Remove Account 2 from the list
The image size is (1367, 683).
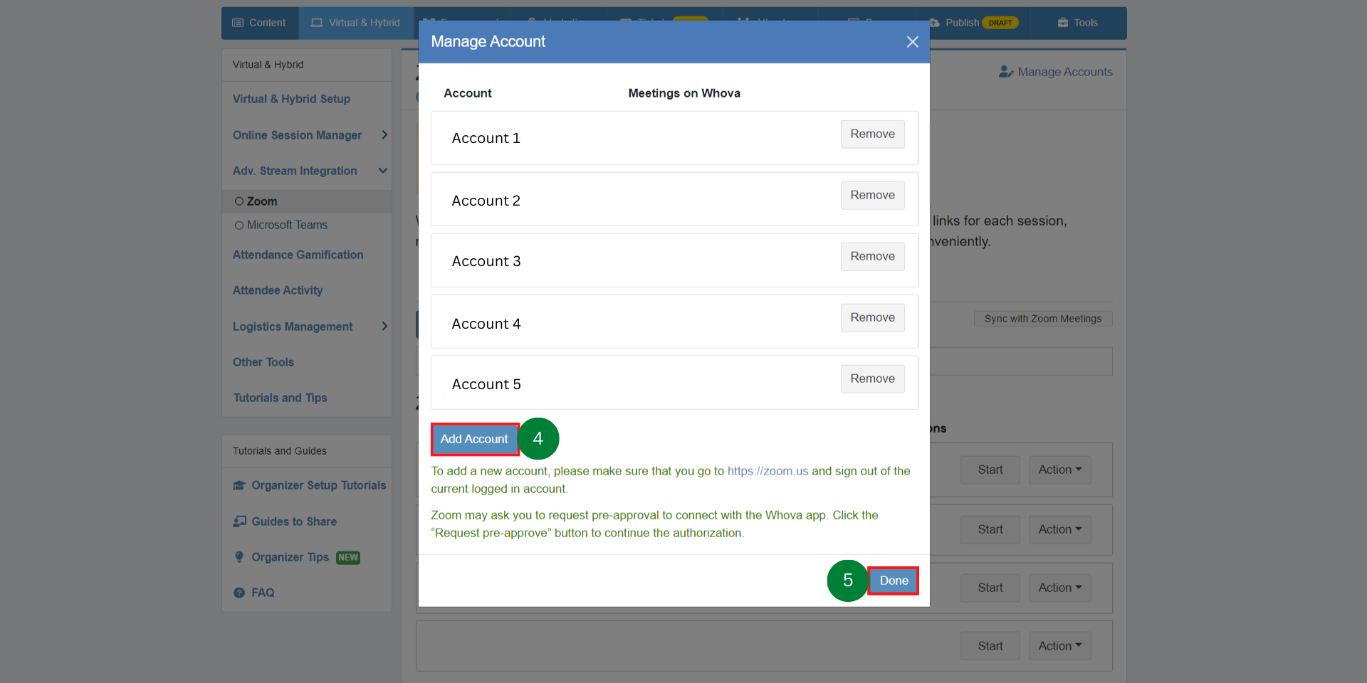click(872, 195)
